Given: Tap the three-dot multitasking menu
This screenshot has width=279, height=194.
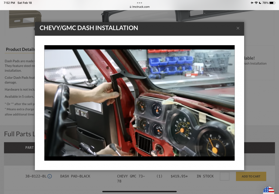Looking at the screenshot, I should pos(139,3).
